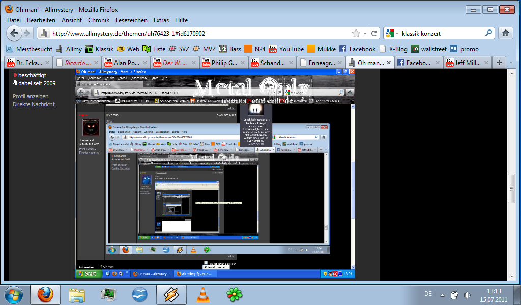Click the site identity icon before the URL
The image size is (521, 305).
coord(43,33)
